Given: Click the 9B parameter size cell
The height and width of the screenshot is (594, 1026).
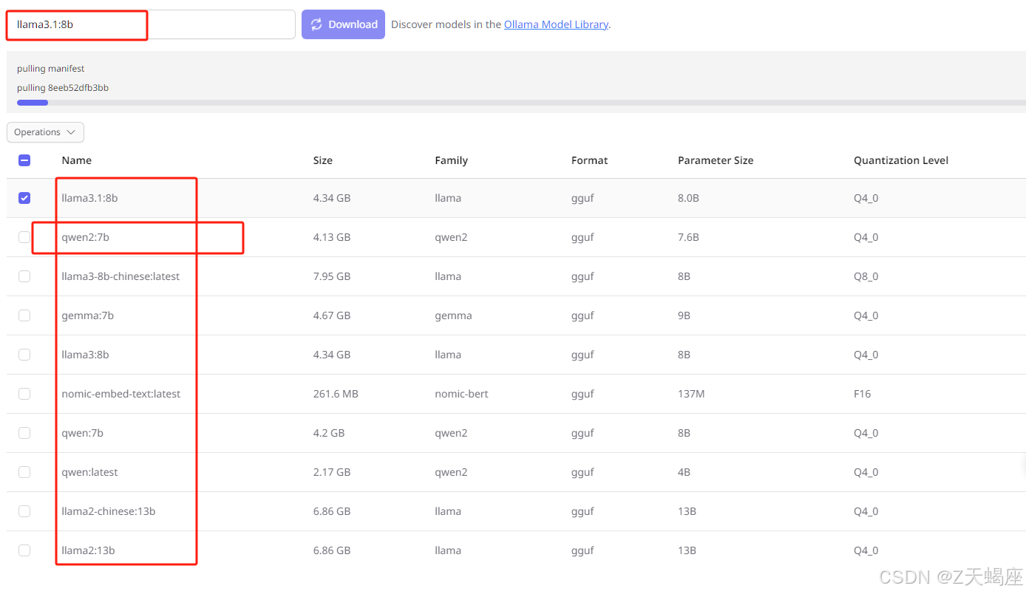Looking at the screenshot, I should (684, 315).
